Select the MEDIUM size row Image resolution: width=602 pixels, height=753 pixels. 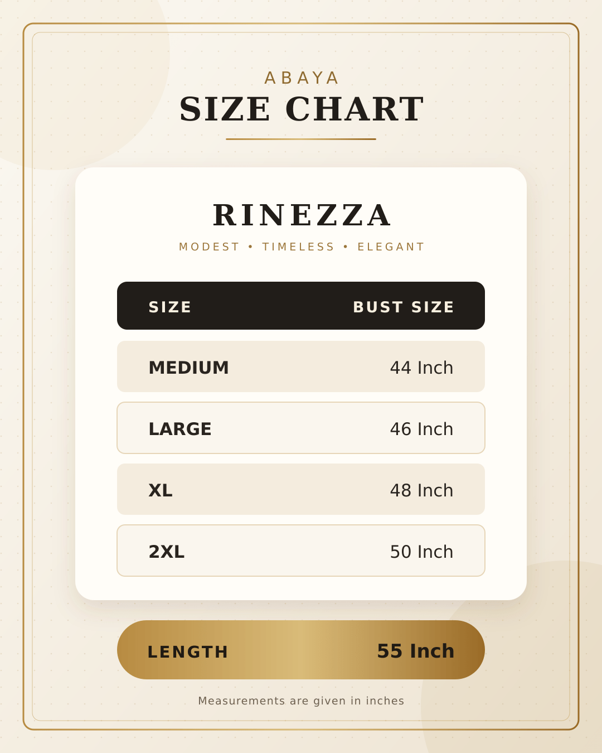click(301, 366)
